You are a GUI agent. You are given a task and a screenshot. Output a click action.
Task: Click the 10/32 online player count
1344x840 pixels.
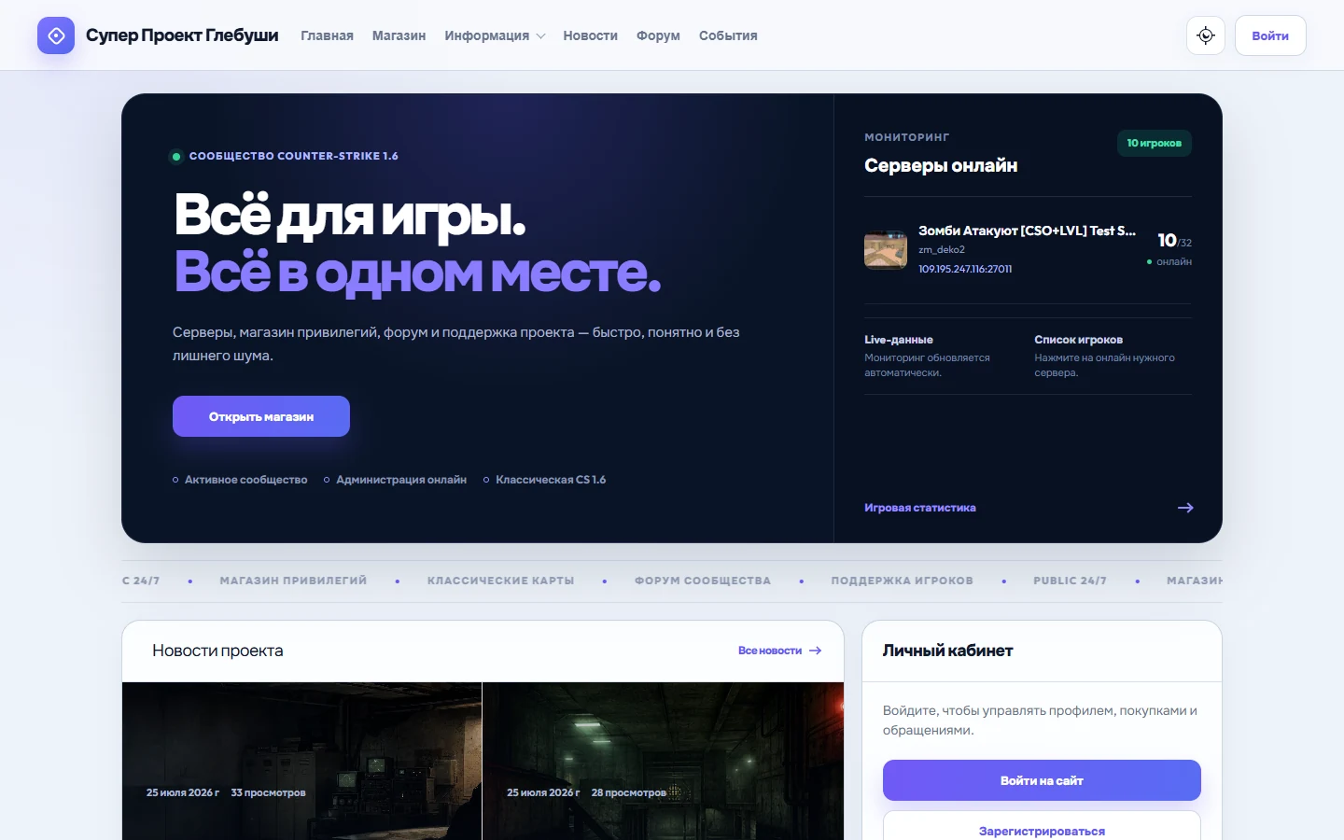point(1174,241)
